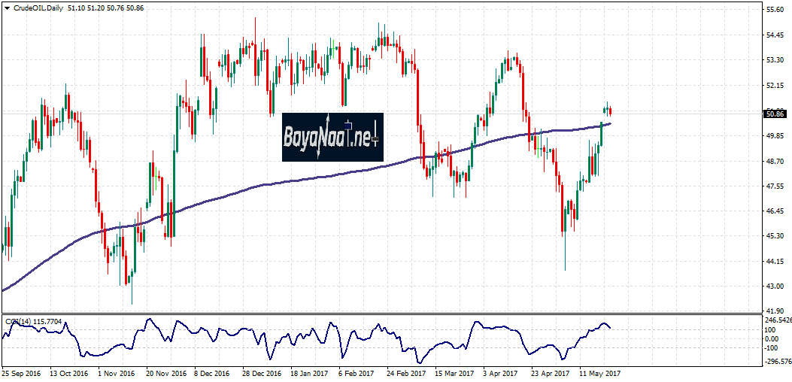Click the 43.00 price scale label

pyautogui.click(x=774, y=286)
